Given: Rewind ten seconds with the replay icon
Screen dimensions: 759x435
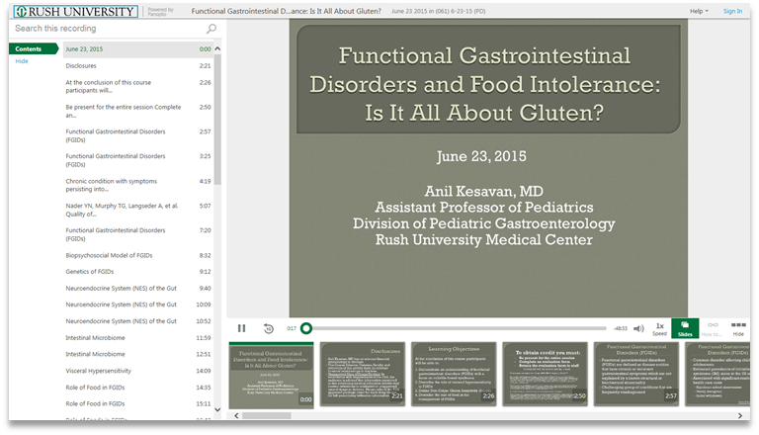Looking at the screenshot, I should click(x=268, y=329).
